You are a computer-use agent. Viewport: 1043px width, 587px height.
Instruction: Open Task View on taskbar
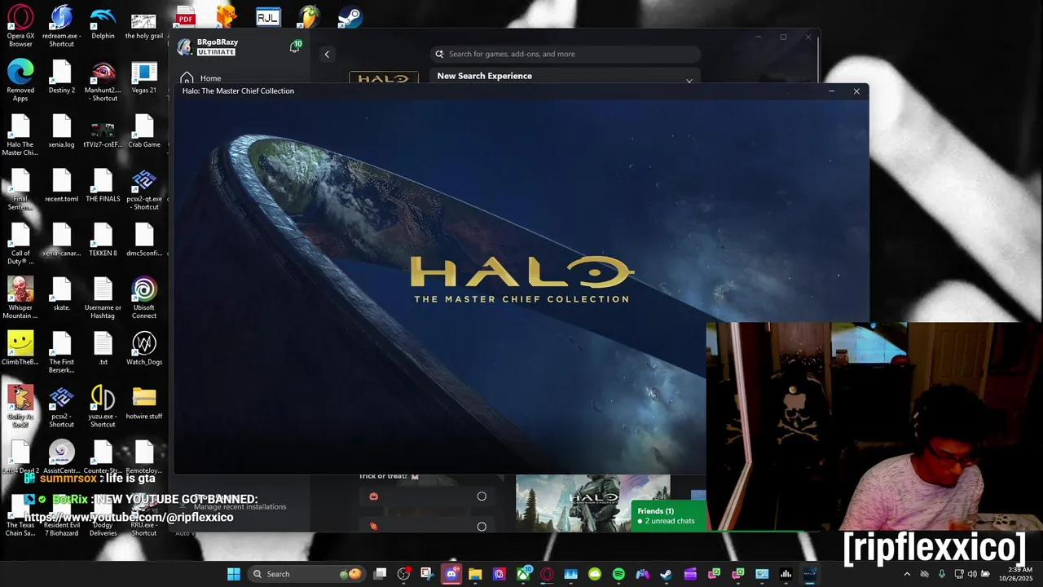click(x=380, y=574)
